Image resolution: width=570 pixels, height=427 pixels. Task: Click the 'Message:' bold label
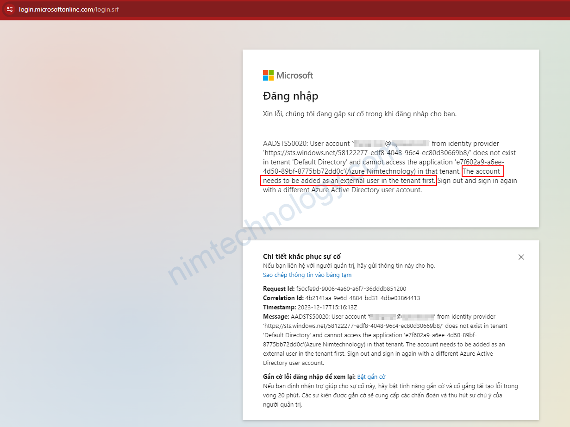276,317
